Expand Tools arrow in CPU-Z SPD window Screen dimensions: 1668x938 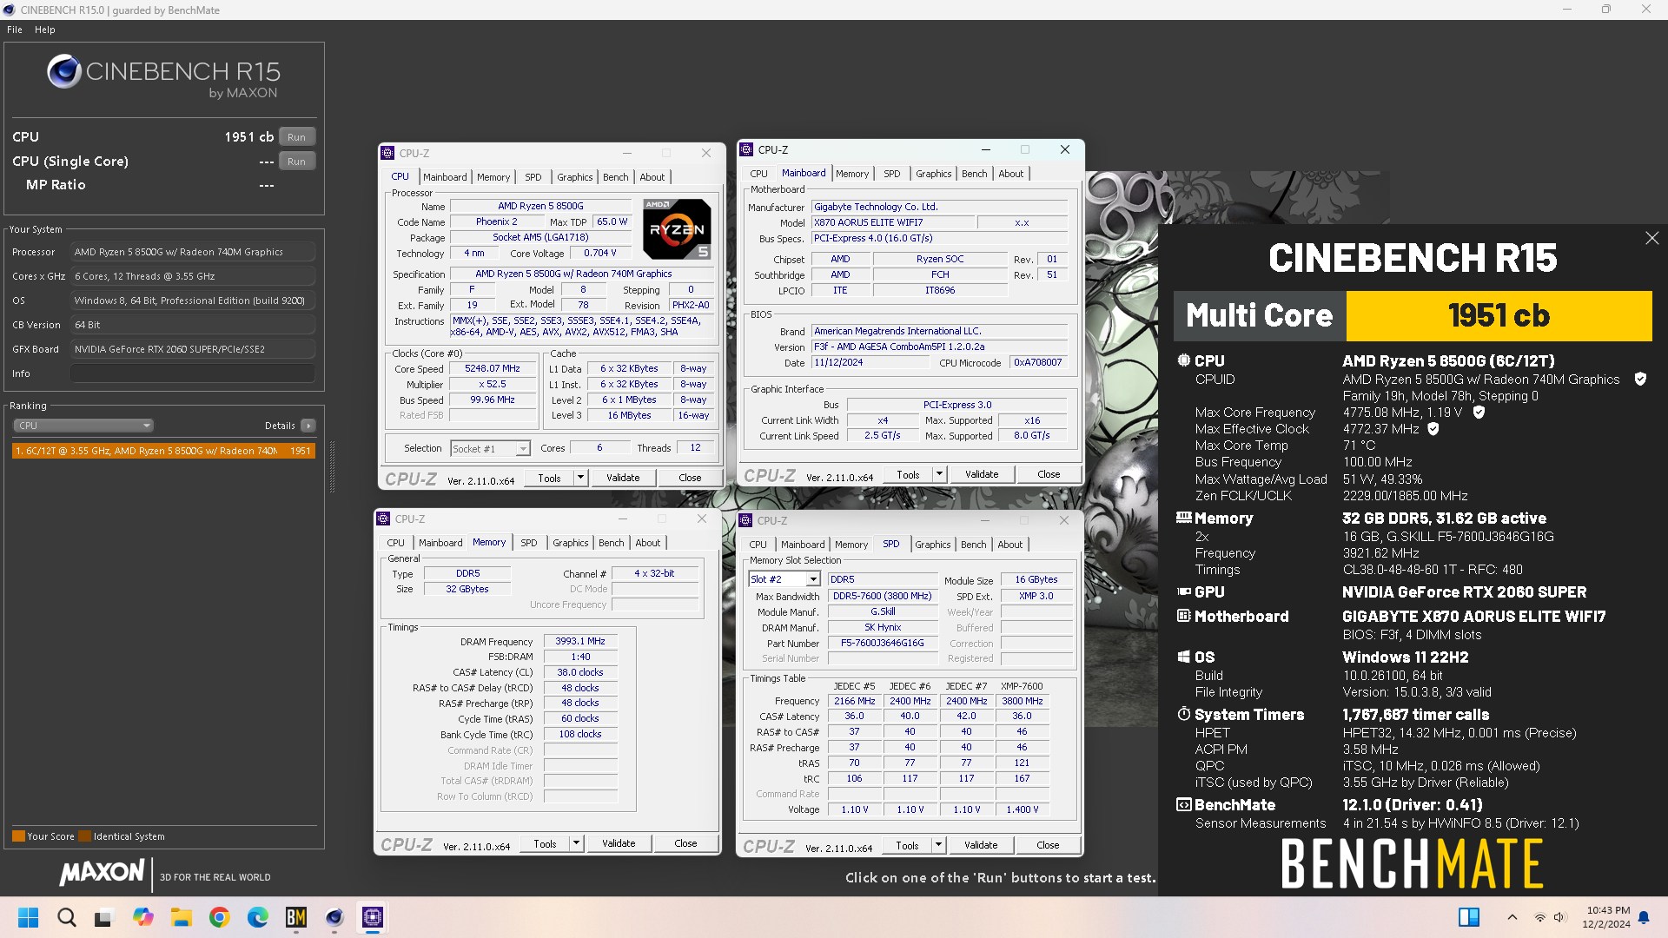coord(938,845)
